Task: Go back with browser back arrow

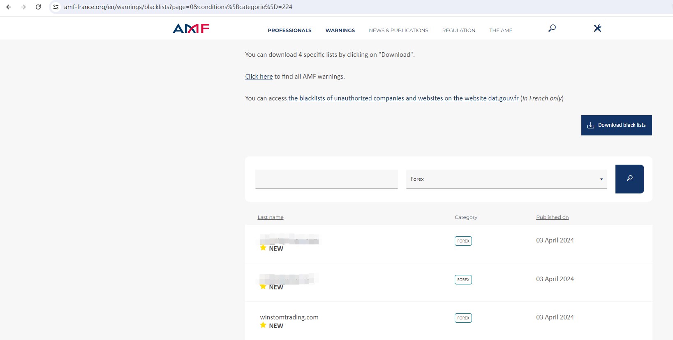Action: [9, 7]
